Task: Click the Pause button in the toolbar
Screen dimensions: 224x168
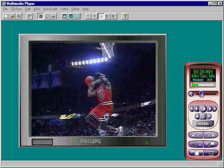Action: point(101,16)
